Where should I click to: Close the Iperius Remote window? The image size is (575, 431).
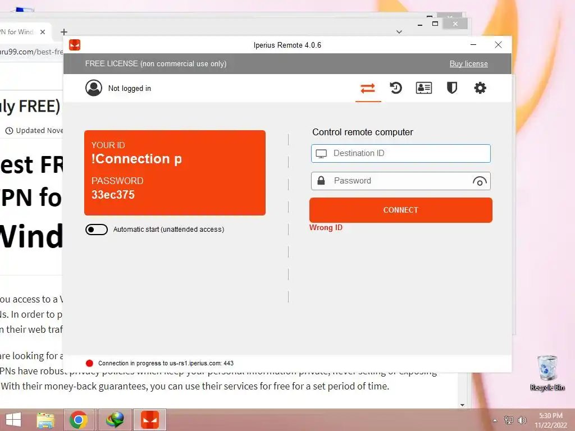(x=498, y=45)
